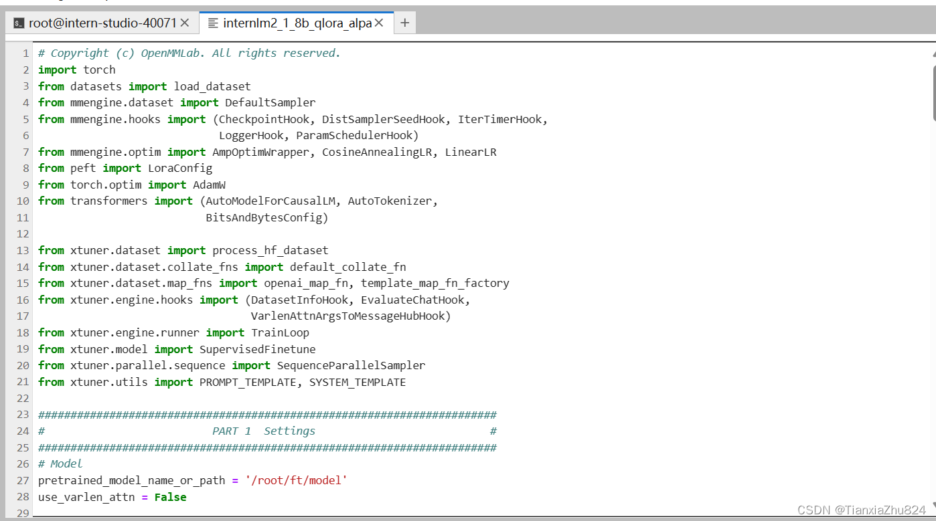Close the internlm2_1_8b_qlora_alpa tab

379,21
